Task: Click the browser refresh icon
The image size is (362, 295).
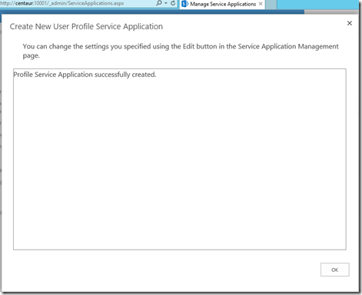Action: click(x=173, y=3)
